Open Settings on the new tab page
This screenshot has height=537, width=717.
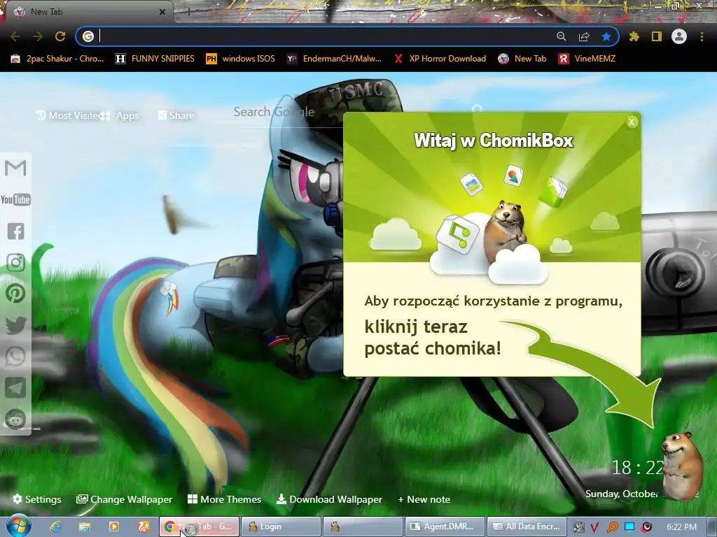[37, 499]
